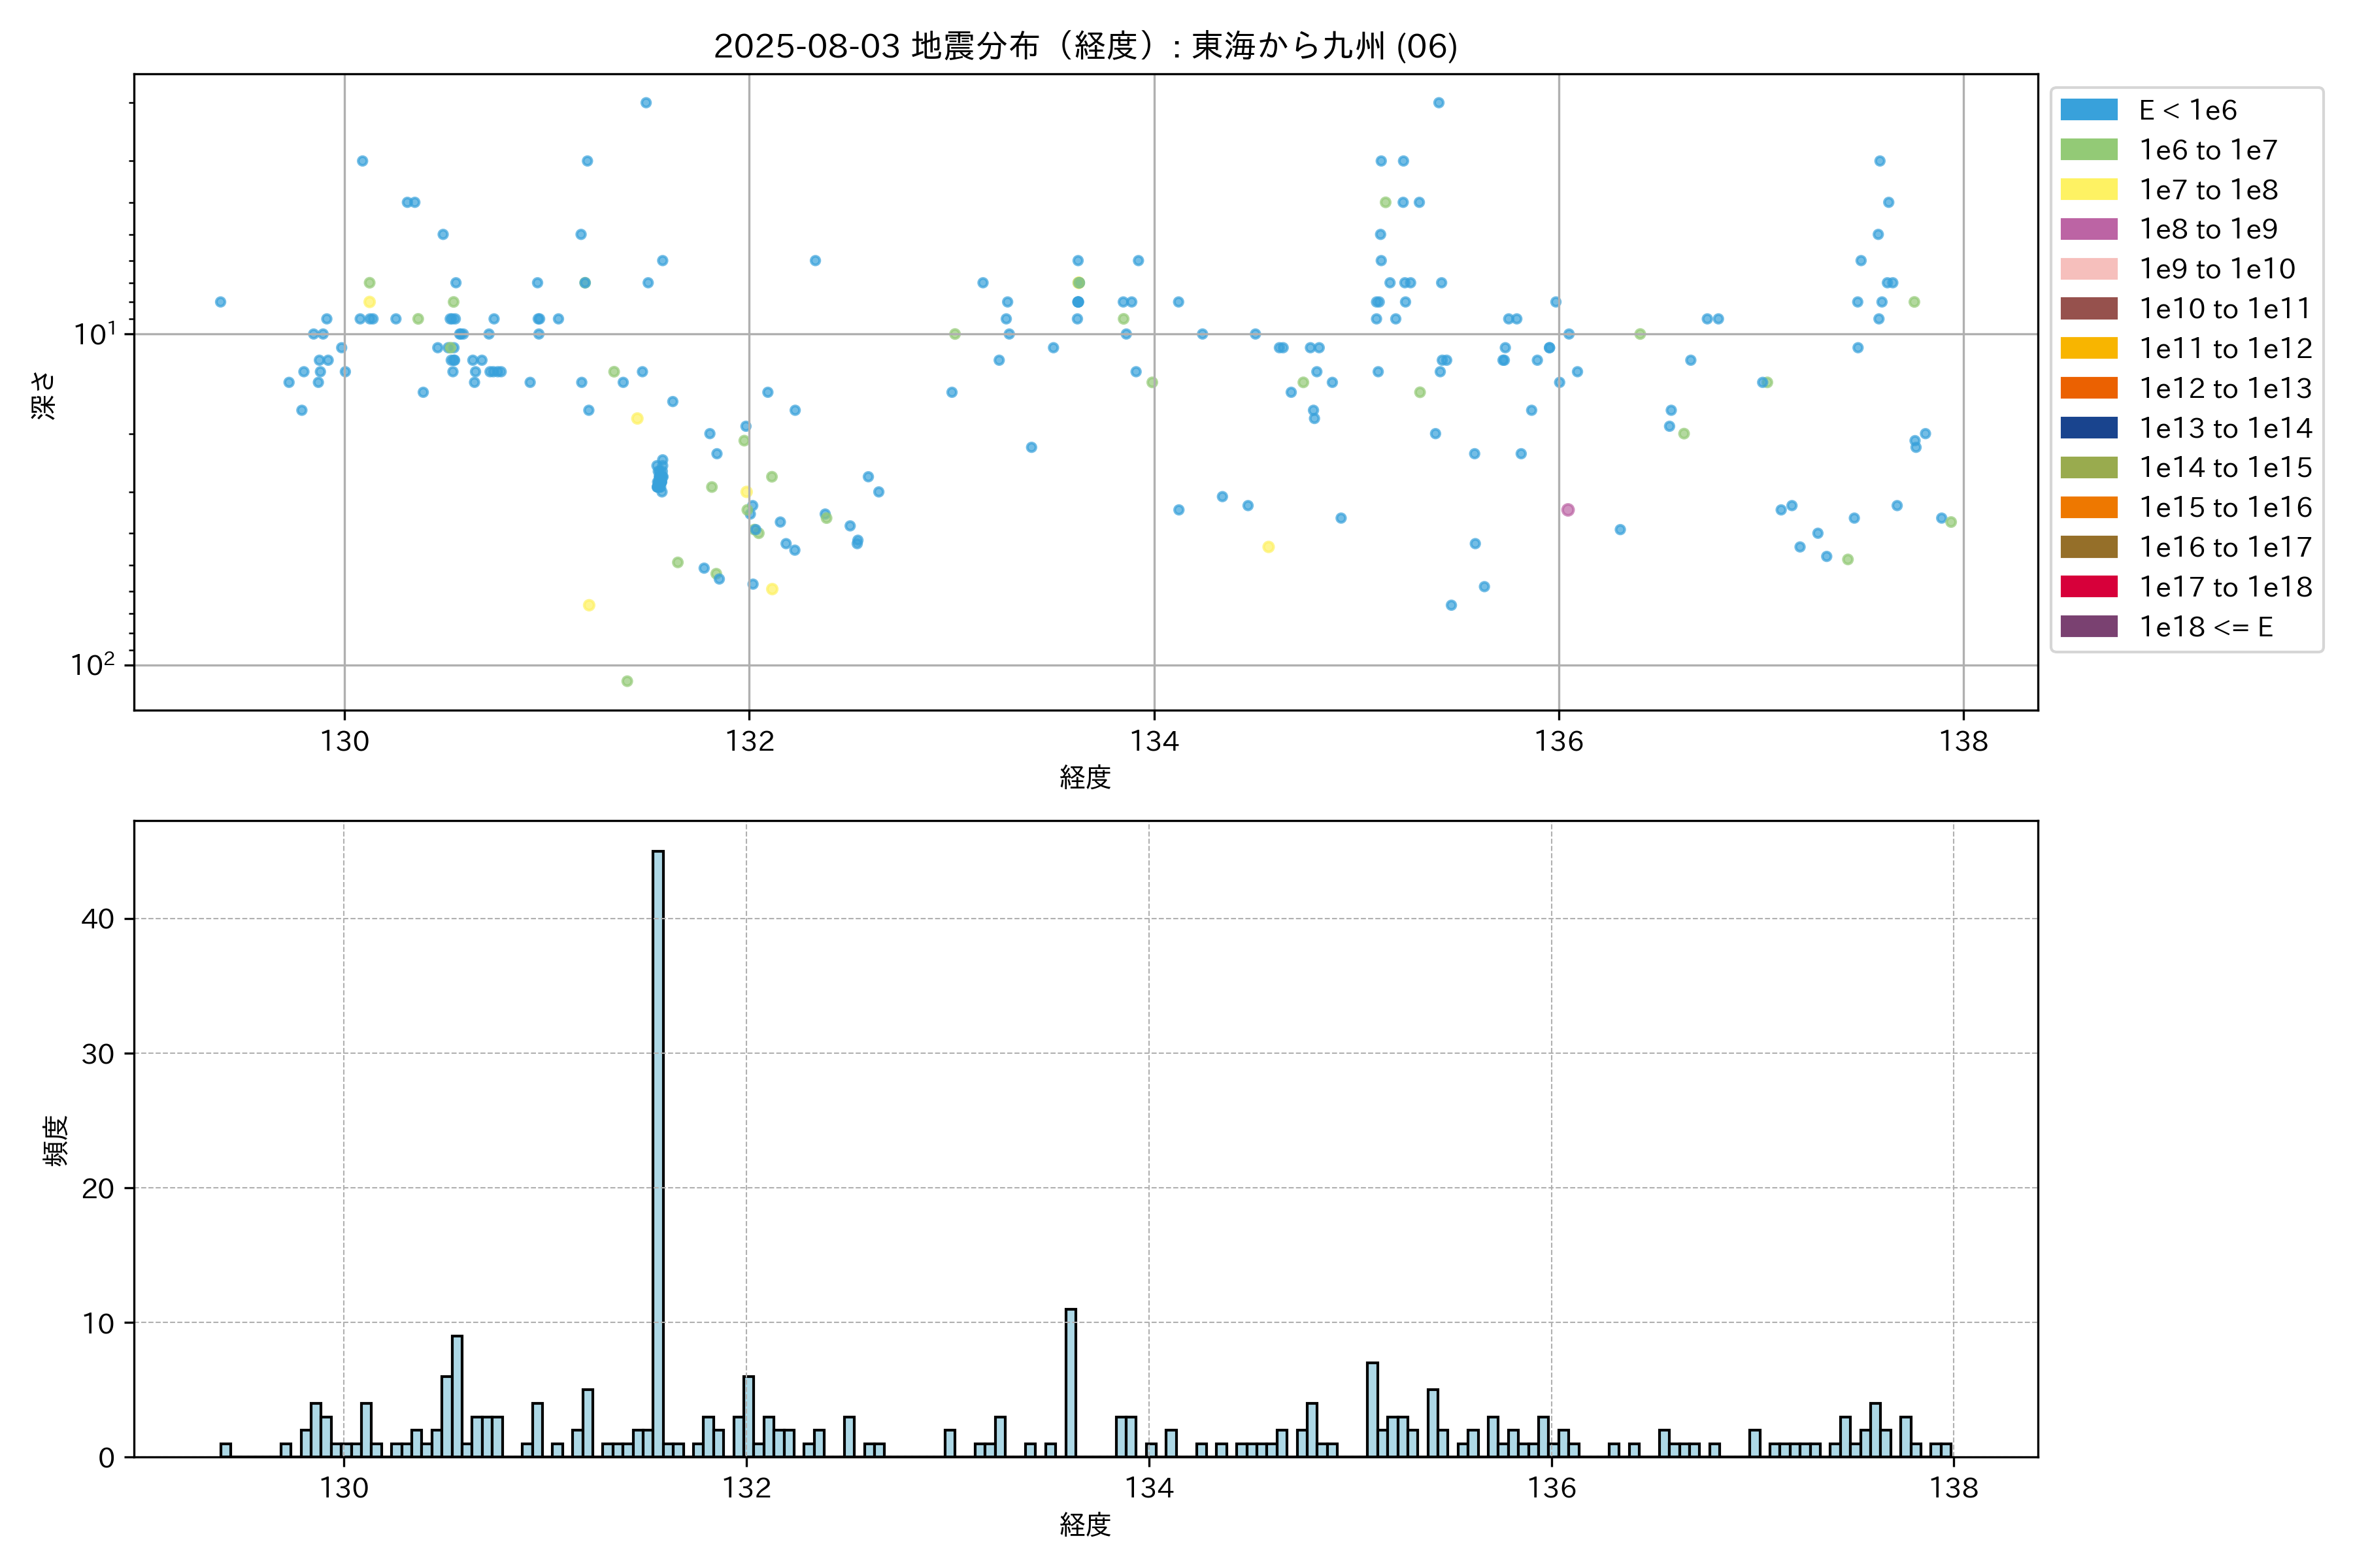2353x1568 pixels.
Task: Click the pink 1e9 to 1e10 legend swatch
Action: (2089, 269)
